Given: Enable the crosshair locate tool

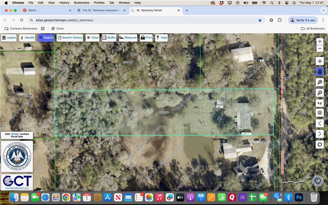Looking at the screenshot, I should (x=319, y=61).
